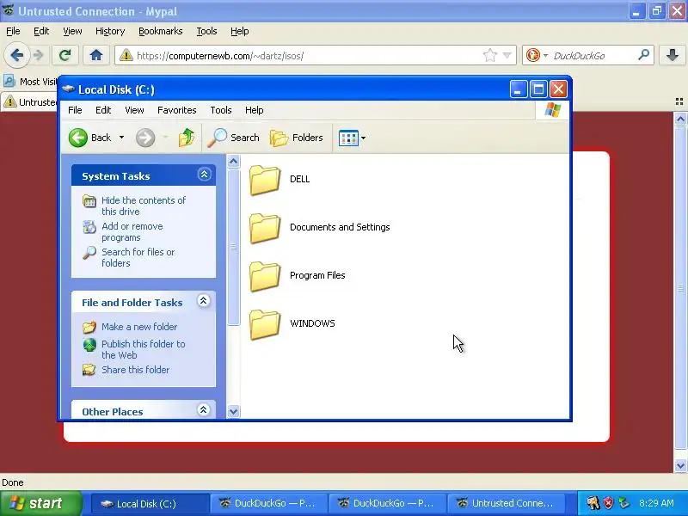This screenshot has height=516, width=688.
Task: Open the DuckDuckGo search engine selector
Action: (537, 55)
